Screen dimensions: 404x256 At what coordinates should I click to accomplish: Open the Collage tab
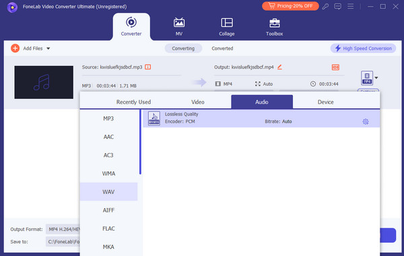coord(227,27)
